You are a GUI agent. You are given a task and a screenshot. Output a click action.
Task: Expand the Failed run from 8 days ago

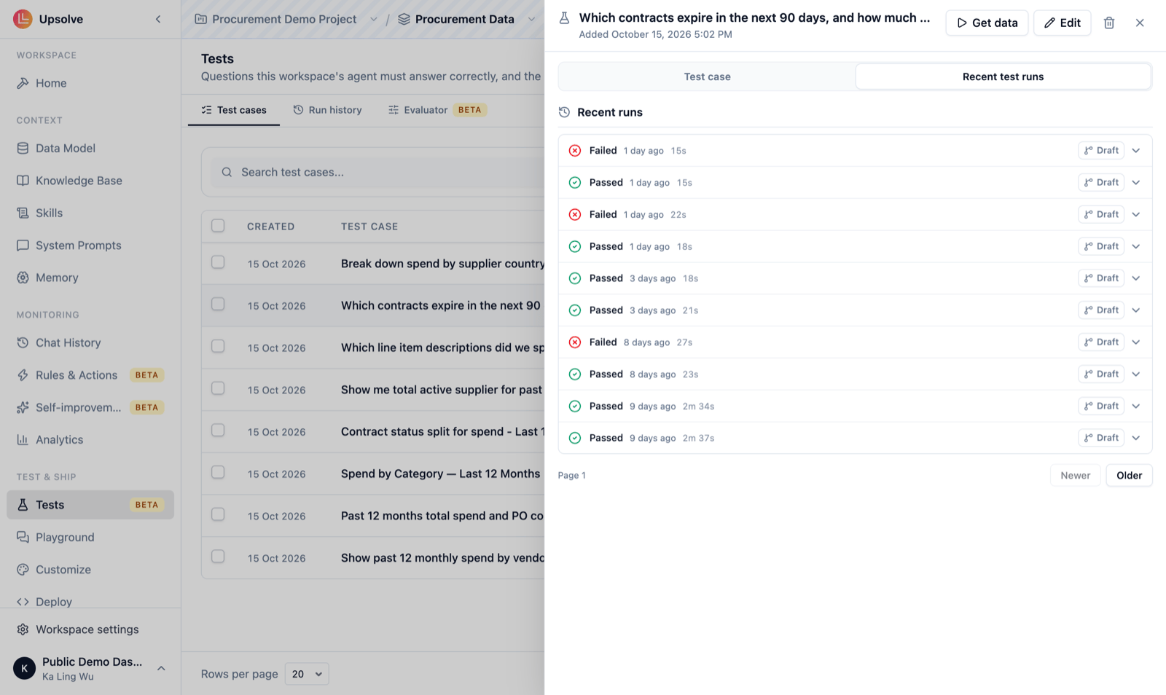point(1136,342)
